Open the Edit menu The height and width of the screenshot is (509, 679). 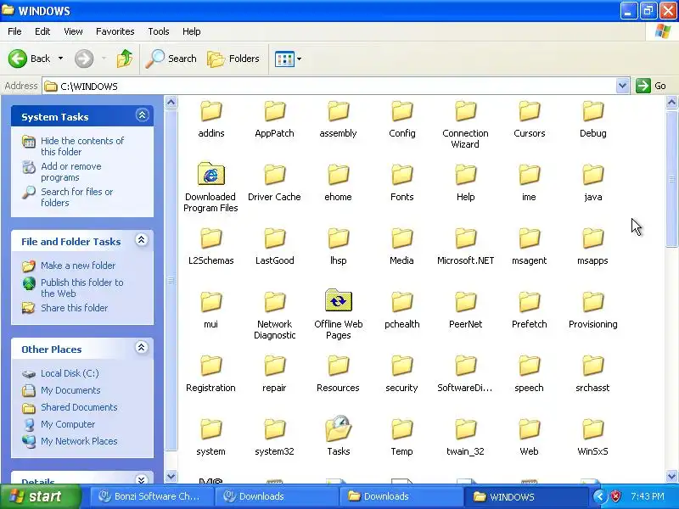42,31
